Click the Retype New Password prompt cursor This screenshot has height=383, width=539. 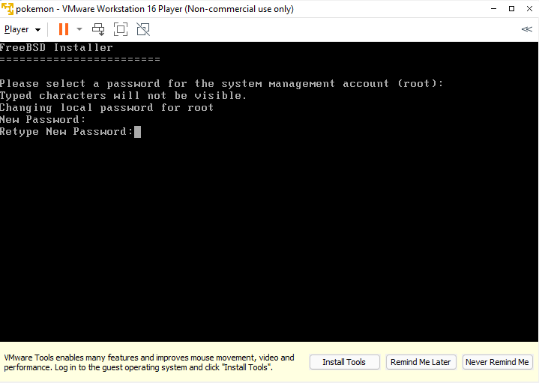tap(137, 132)
